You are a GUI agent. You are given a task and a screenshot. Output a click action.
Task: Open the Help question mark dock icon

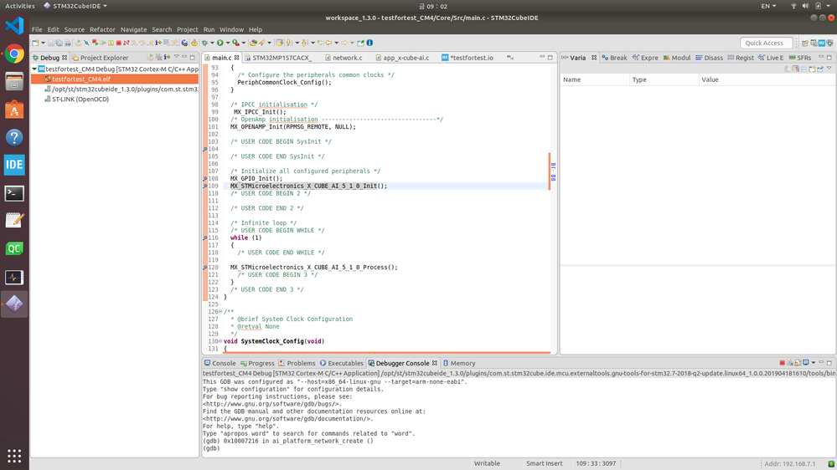(x=14, y=137)
